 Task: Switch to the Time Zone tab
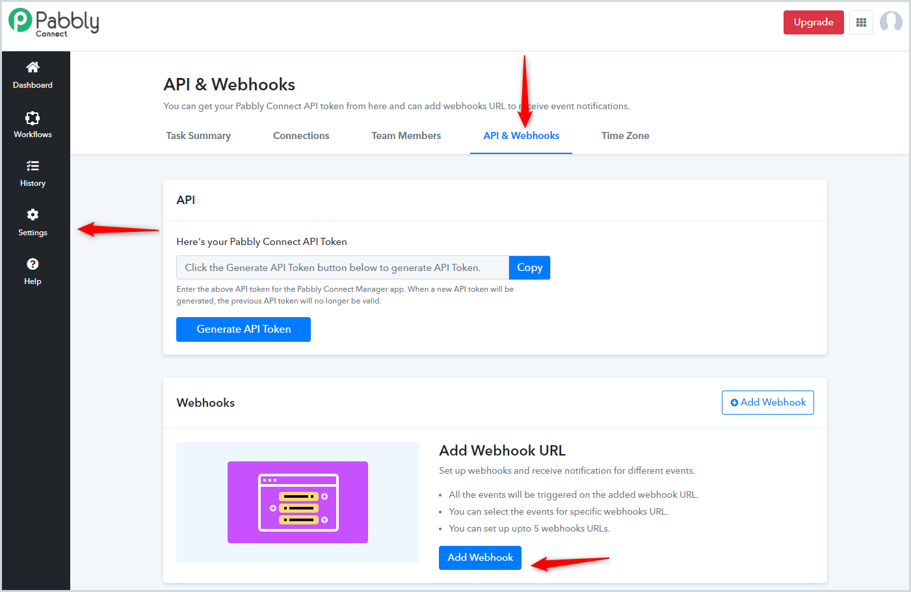click(x=626, y=136)
